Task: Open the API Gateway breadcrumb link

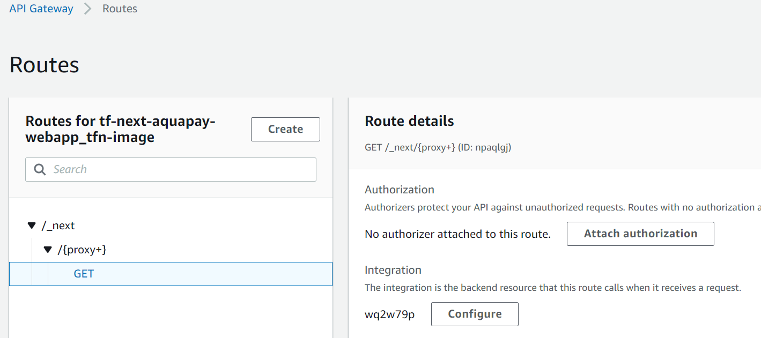Action: (x=41, y=9)
